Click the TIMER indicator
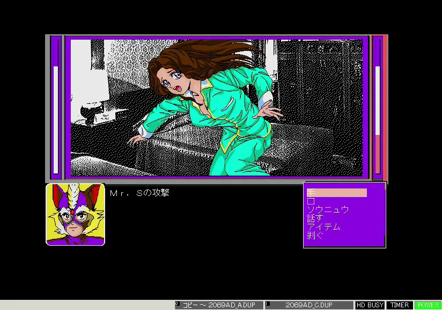 click(400, 305)
